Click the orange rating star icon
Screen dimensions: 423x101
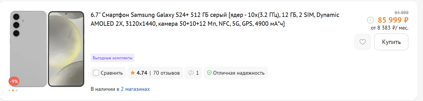tap(133, 73)
